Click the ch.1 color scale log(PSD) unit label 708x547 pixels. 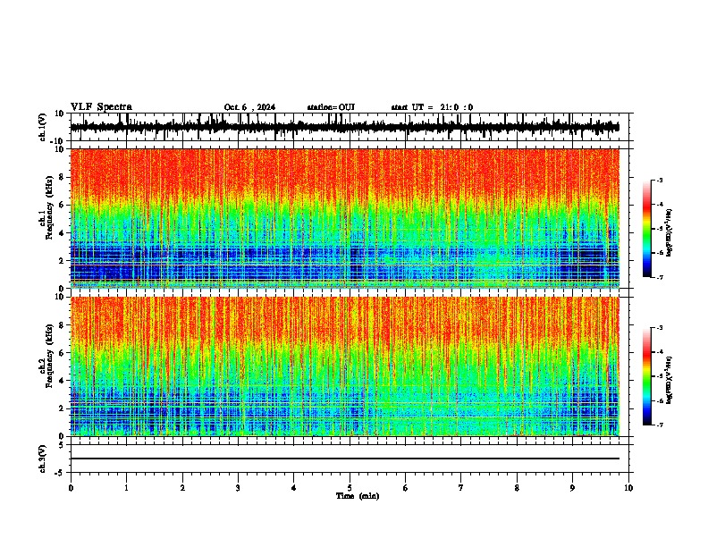(x=670, y=232)
